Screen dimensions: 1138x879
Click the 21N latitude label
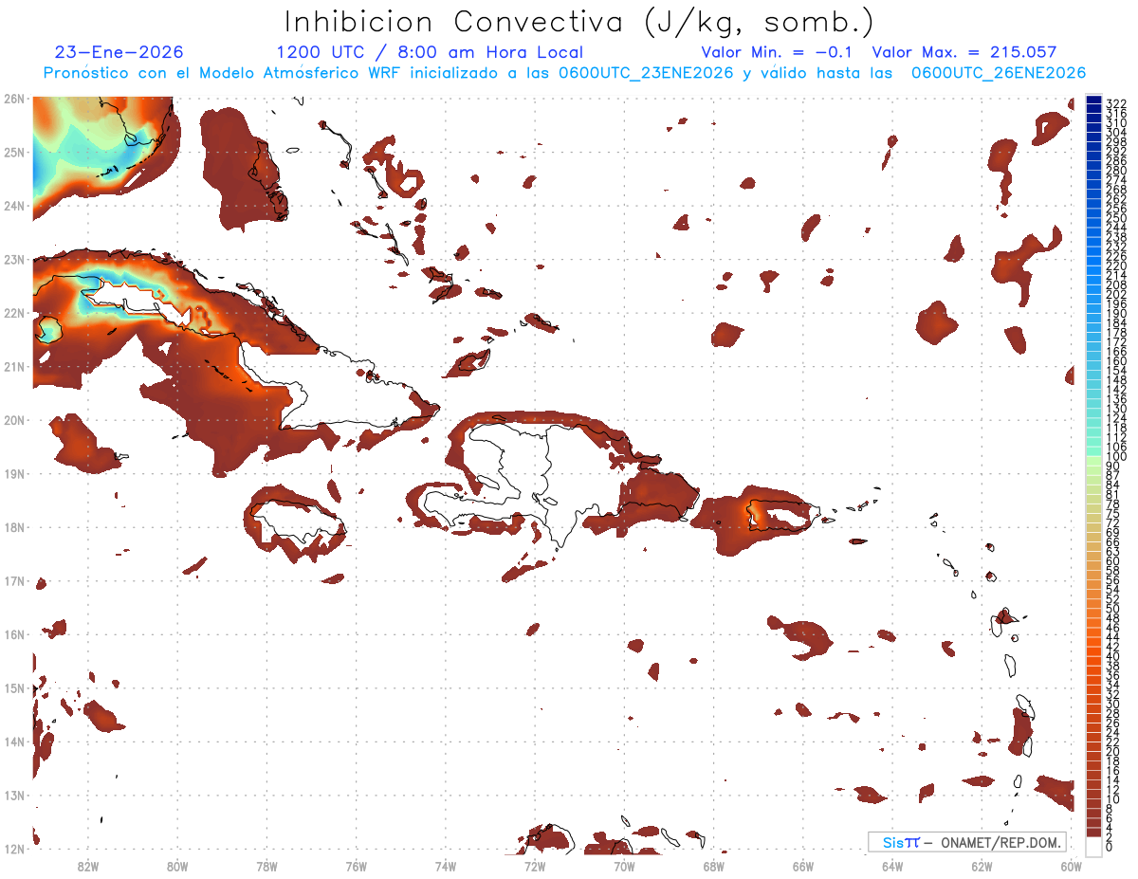click(14, 366)
